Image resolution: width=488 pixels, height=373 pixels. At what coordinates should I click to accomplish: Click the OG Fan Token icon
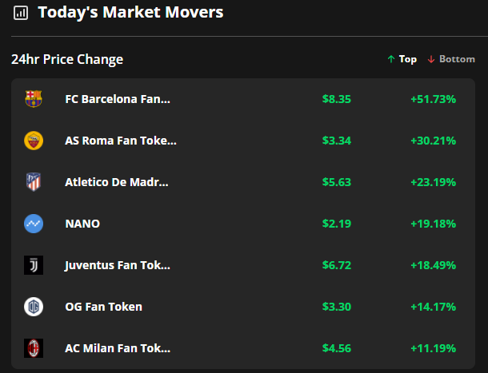tap(33, 307)
